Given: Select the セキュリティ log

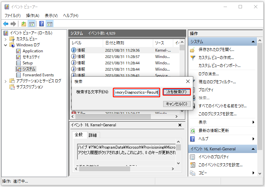Looking at the screenshot, I should 31,57.
